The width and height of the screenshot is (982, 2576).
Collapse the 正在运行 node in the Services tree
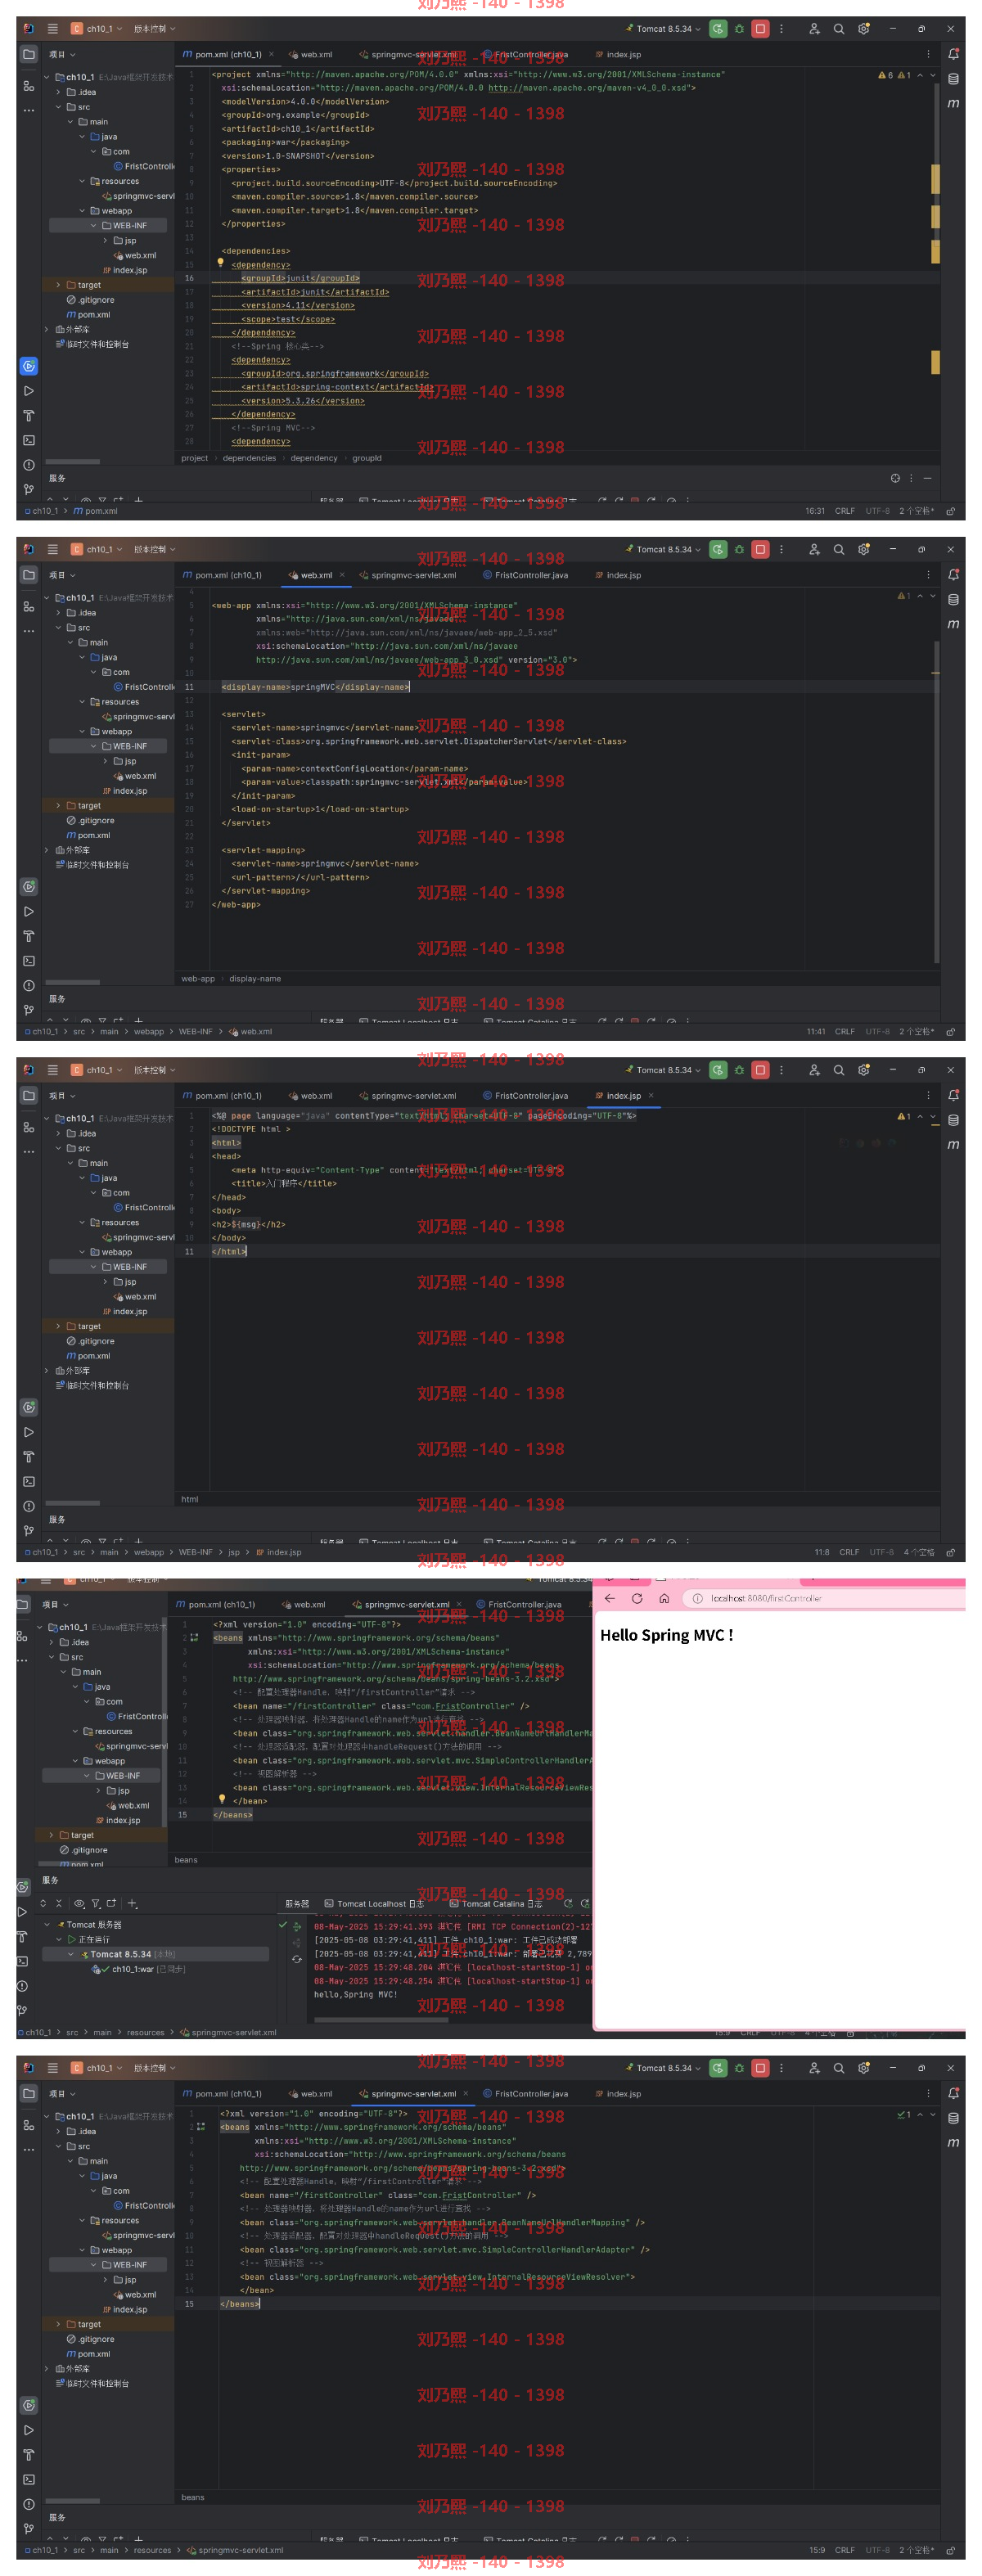click(x=59, y=1939)
